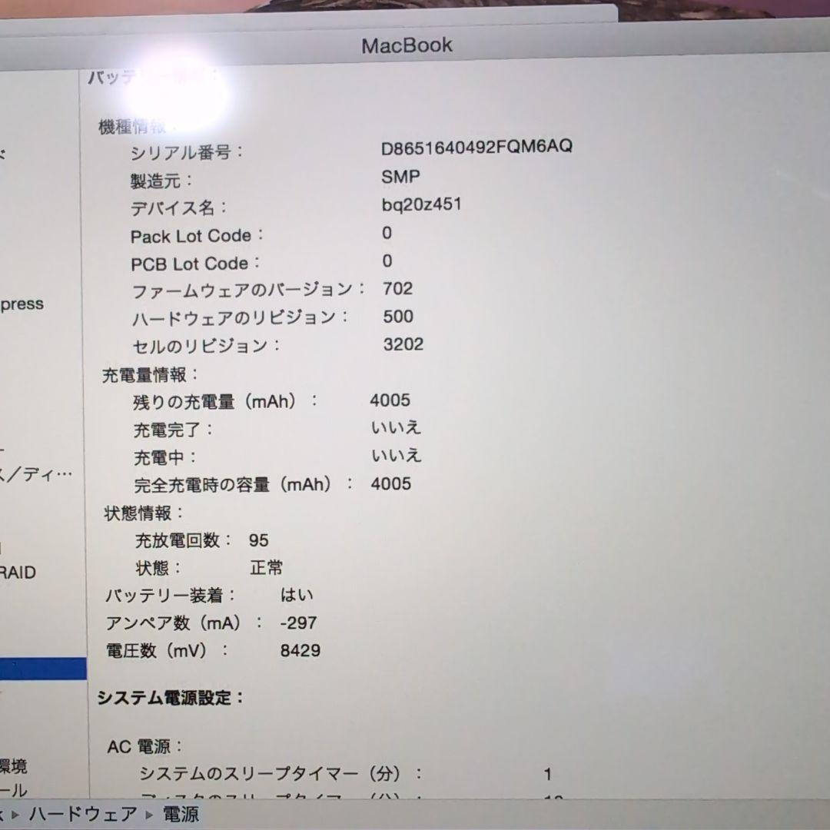The width and height of the screenshot is (830, 830).
Task: Click the ハードウェアのリビジョン label
Action: (241, 317)
